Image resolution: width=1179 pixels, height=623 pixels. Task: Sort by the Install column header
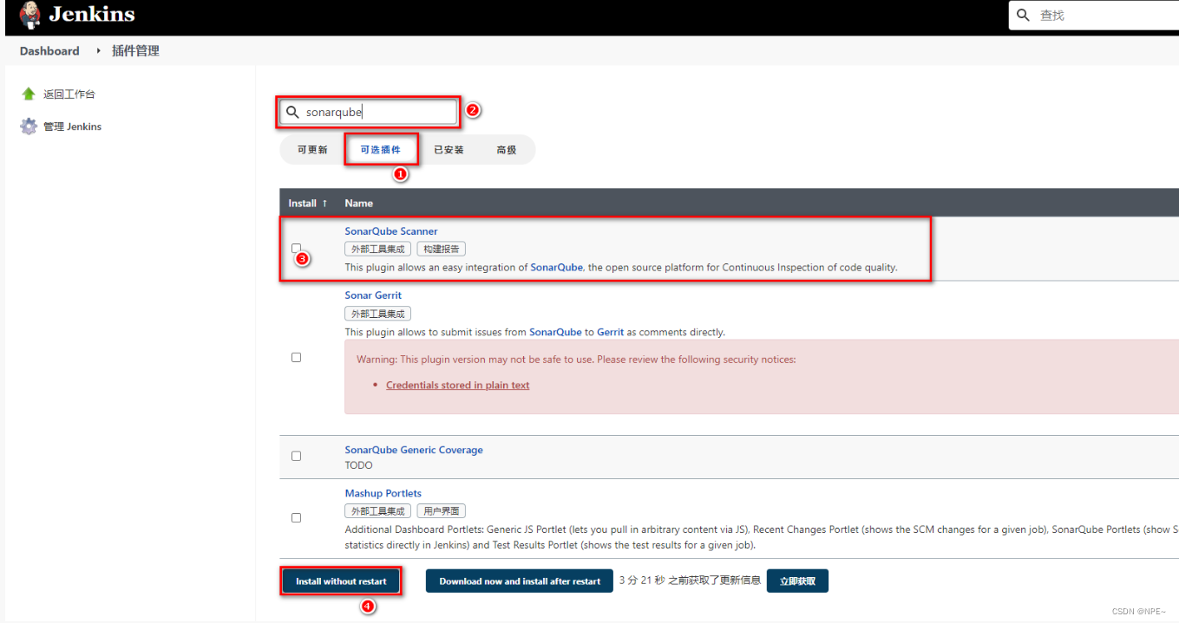pyautogui.click(x=308, y=203)
